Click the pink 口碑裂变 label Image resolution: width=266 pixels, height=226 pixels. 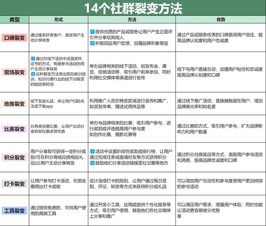(x=14, y=37)
